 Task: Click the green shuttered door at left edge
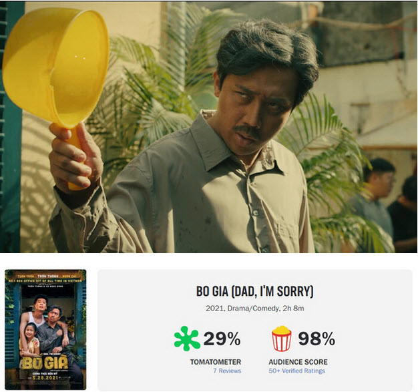click(11, 127)
